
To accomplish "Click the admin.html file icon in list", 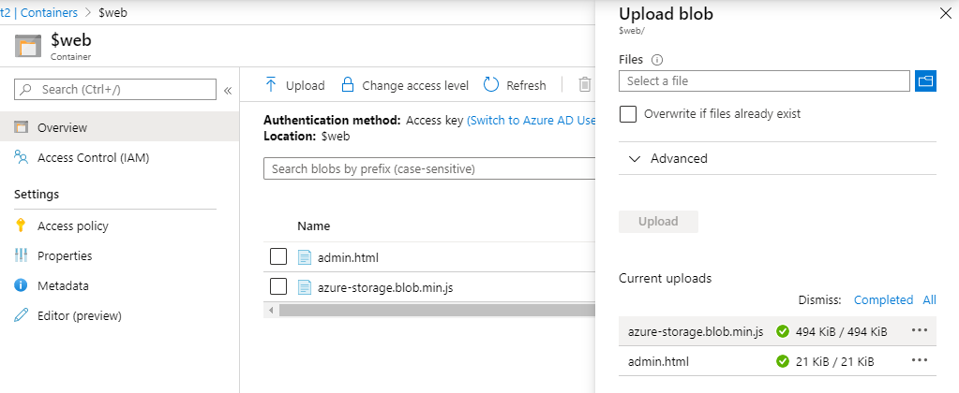I will coord(305,257).
